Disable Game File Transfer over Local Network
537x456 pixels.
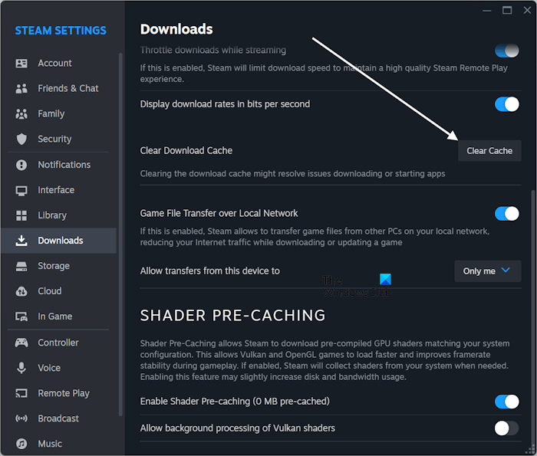click(x=506, y=213)
